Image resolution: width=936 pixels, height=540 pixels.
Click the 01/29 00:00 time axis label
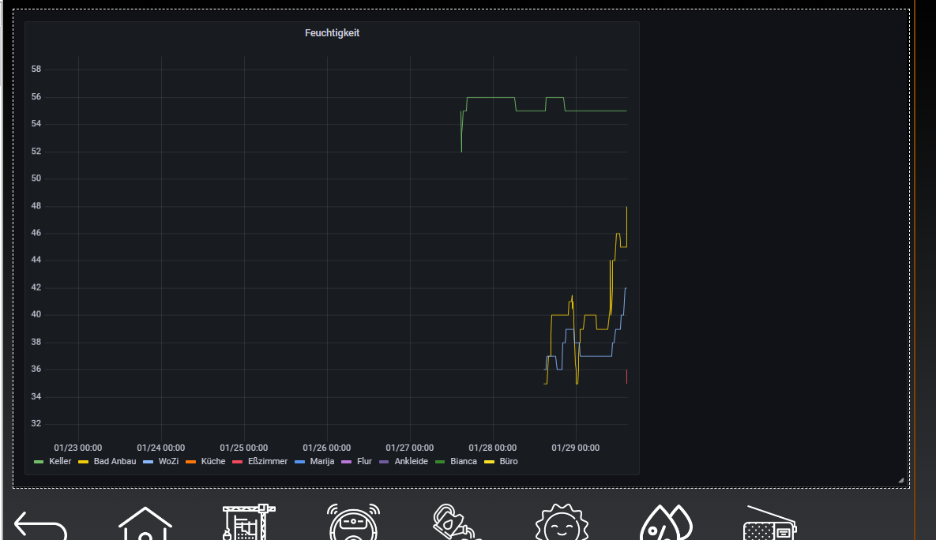point(576,448)
